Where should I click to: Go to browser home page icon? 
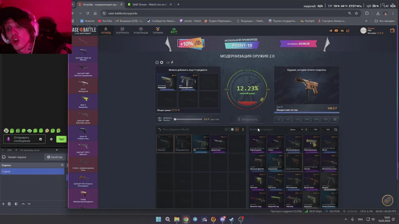pyautogui.click(x=95, y=13)
